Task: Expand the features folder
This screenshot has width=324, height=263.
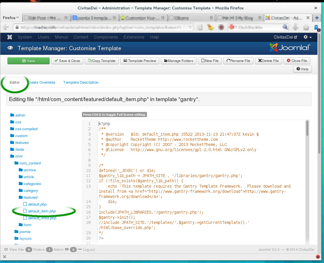Action: pos(19,142)
